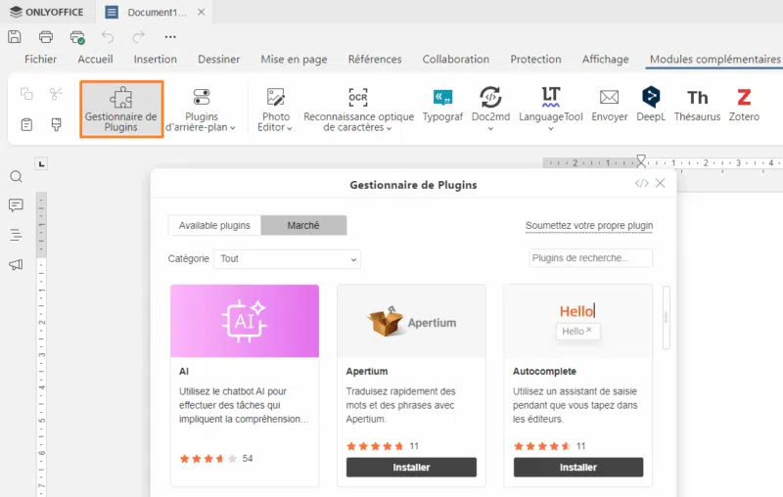The image size is (783, 497).
Task: Click the Print icon
Action: [46, 36]
